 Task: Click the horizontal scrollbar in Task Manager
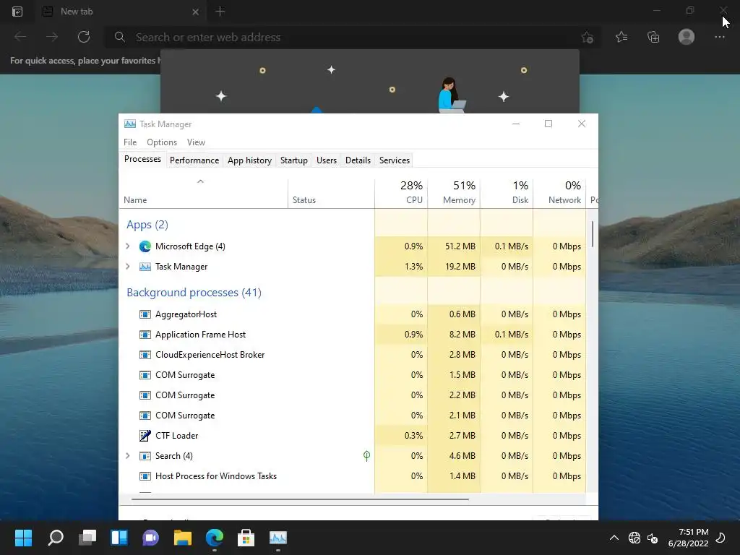300,499
